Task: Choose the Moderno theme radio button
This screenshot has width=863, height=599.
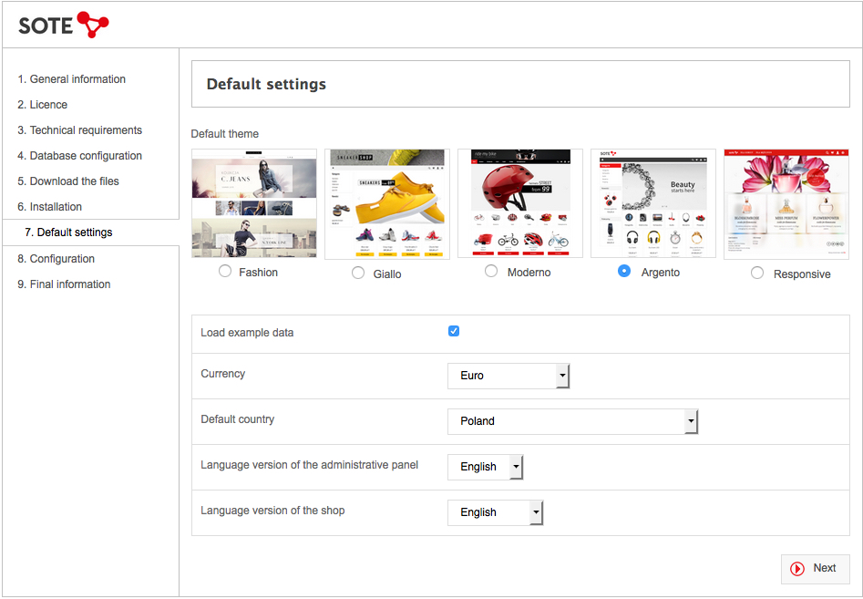Action: [491, 271]
